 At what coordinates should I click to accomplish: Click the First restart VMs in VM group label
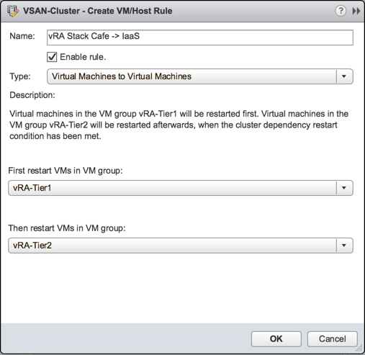tap(66, 171)
